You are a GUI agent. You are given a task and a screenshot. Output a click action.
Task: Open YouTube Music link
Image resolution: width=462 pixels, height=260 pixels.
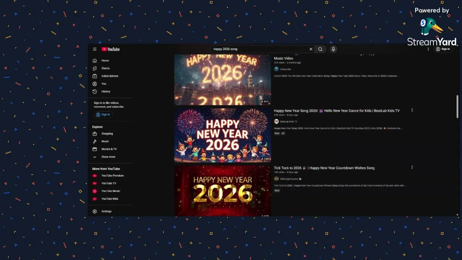pyautogui.click(x=110, y=191)
